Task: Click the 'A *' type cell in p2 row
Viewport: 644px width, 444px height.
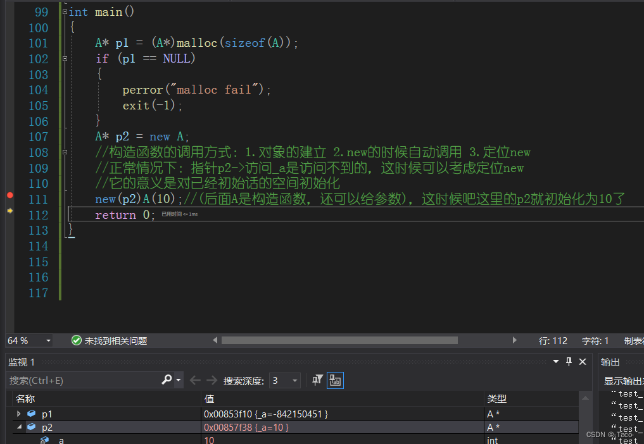Action: click(x=493, y=427)
